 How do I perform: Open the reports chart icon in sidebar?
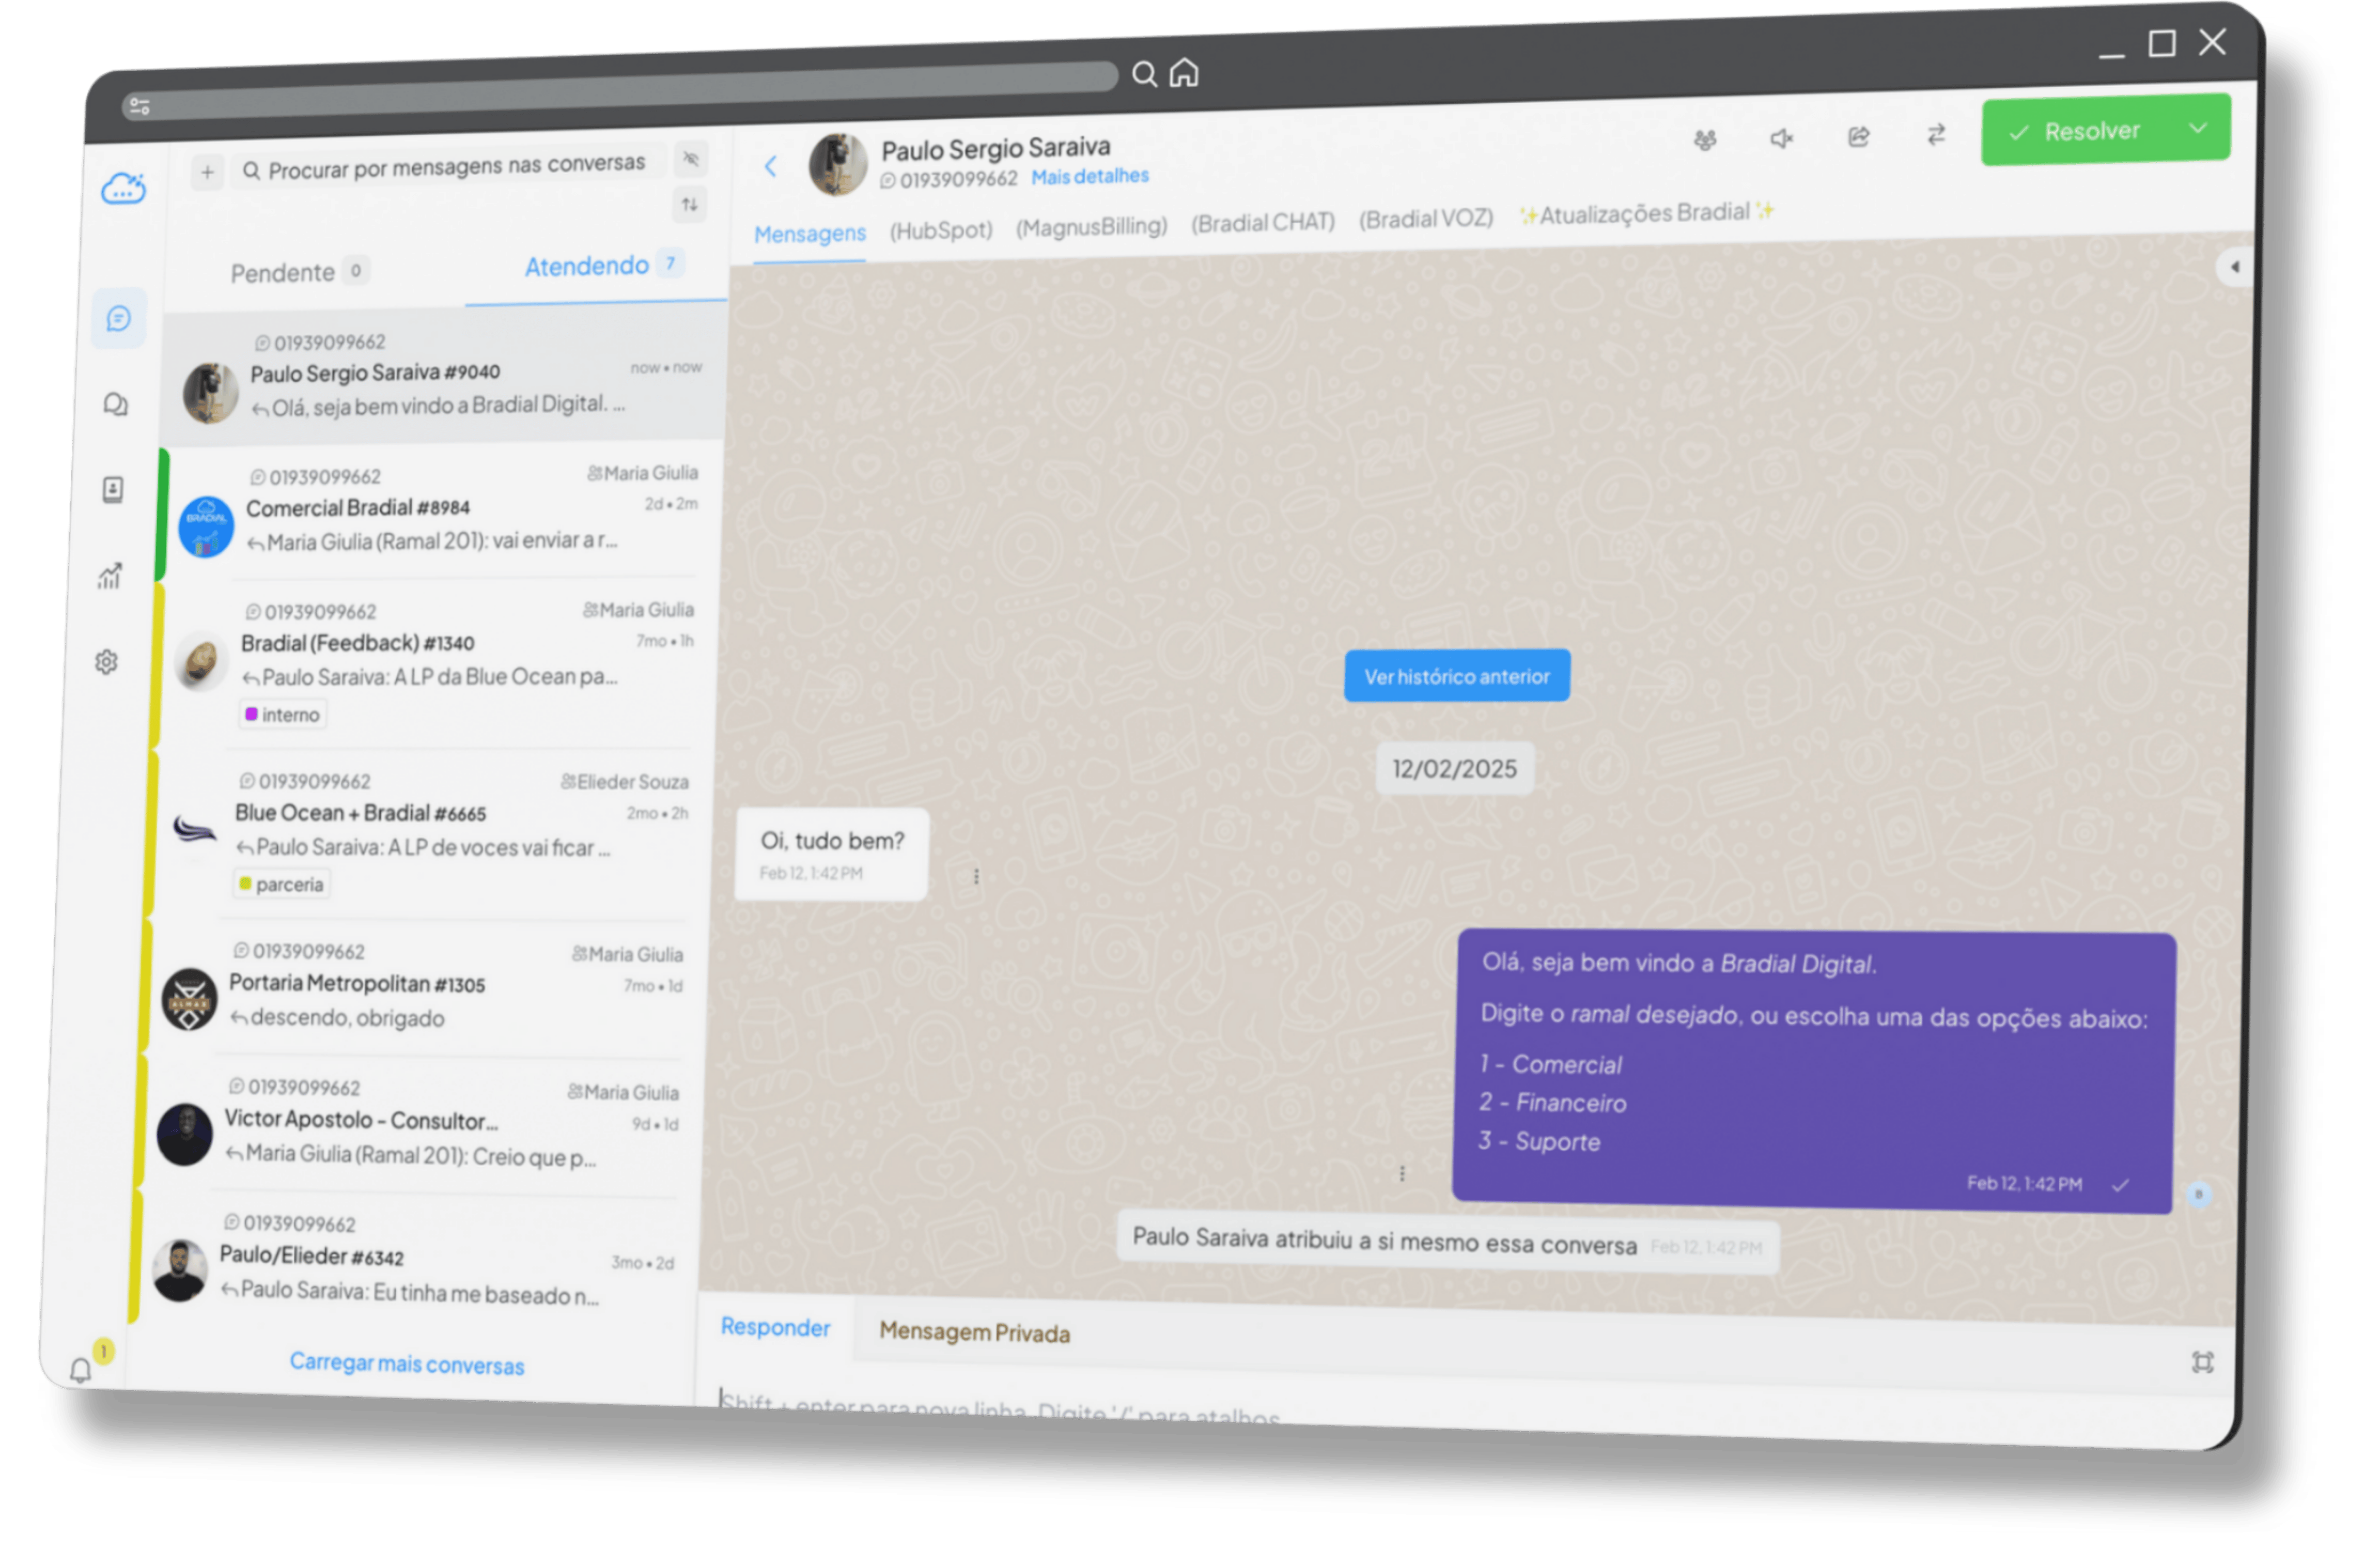click(110, 576)
